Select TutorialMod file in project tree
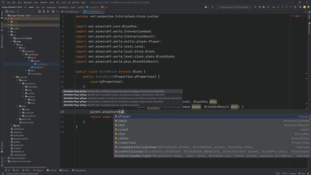Image resolution: width=311 pixels, height=175 pixels. click(x=36, y=74)
